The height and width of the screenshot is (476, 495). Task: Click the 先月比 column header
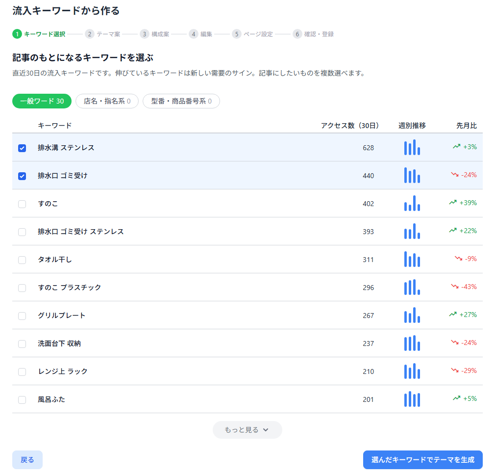click(x=467, y=126)
